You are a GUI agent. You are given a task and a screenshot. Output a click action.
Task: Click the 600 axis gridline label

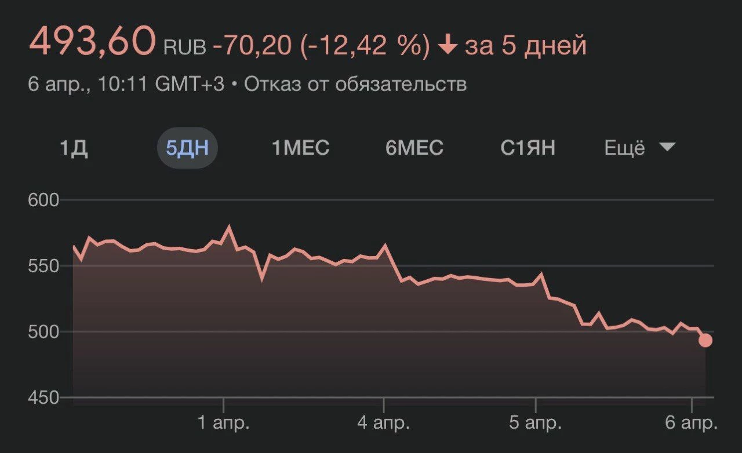tap(44, 200)
